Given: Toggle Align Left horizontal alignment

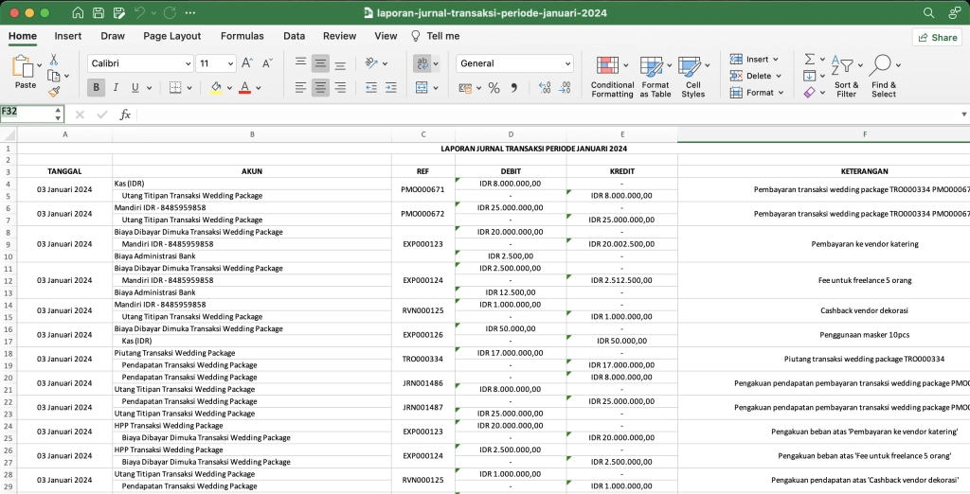Looking at the screenshot, I should coord(300,88).
